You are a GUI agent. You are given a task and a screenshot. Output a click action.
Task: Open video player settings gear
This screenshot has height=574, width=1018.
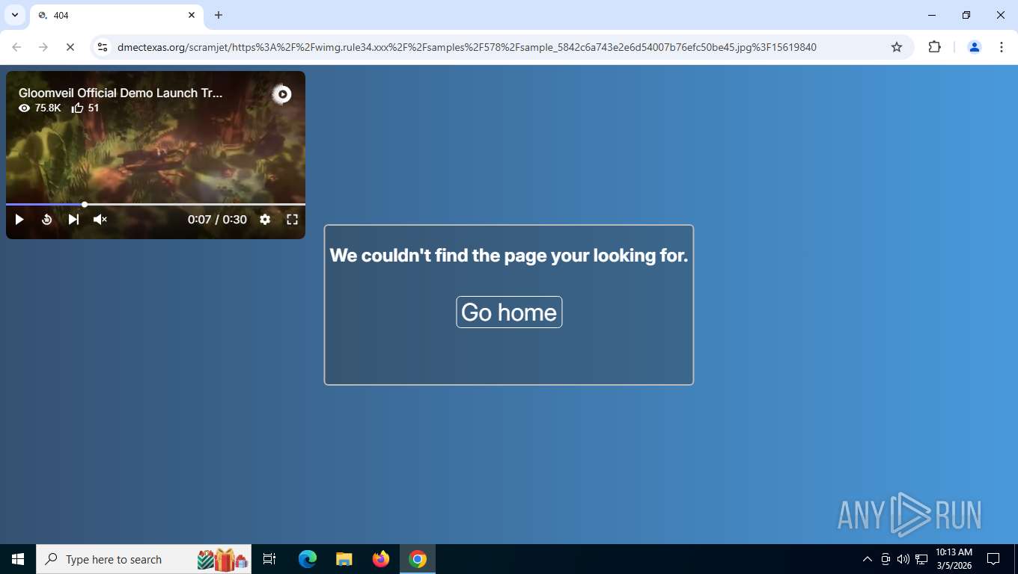point(265,219)
